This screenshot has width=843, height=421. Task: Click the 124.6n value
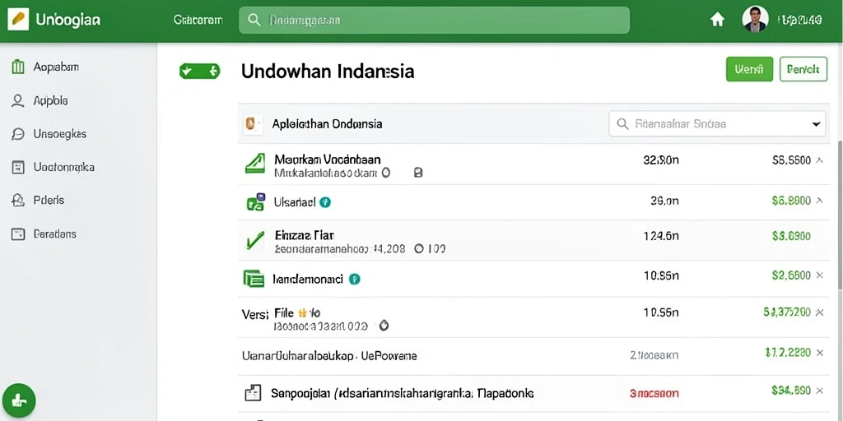coord(661,236)
